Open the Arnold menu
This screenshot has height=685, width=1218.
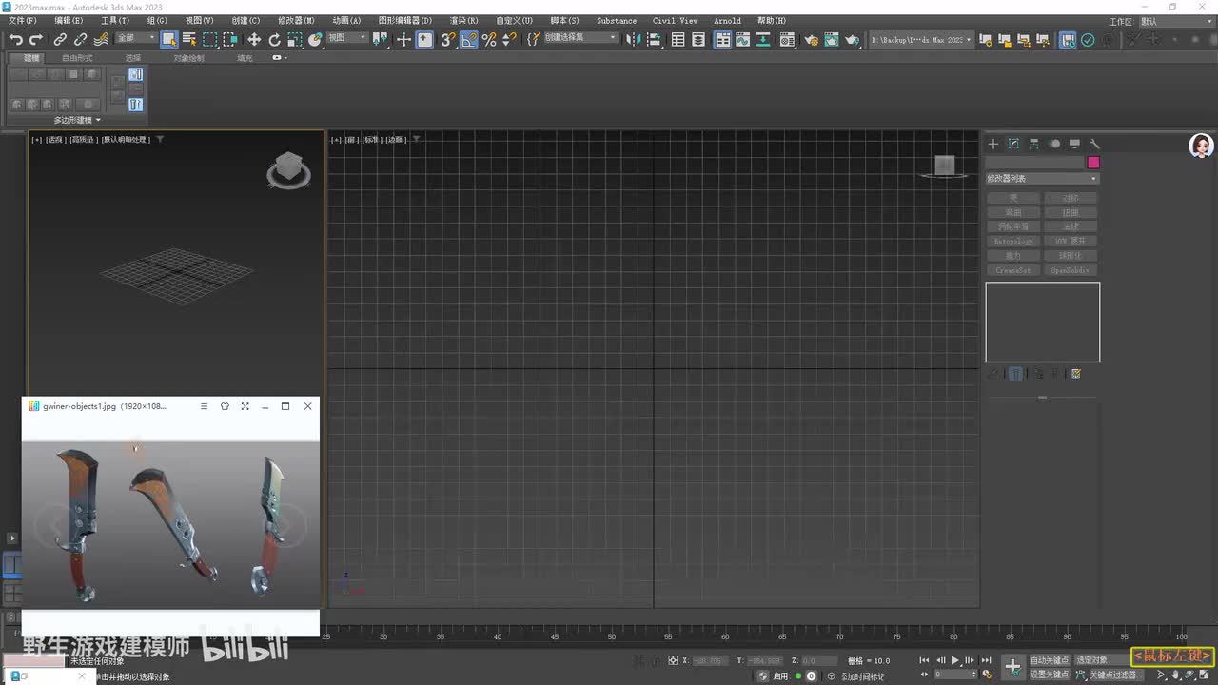coord(727,21)
